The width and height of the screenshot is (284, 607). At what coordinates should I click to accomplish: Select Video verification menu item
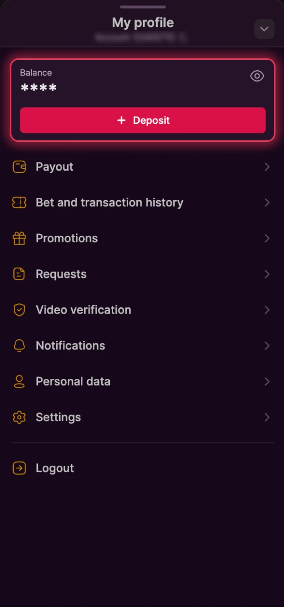[x=83, y=310]
